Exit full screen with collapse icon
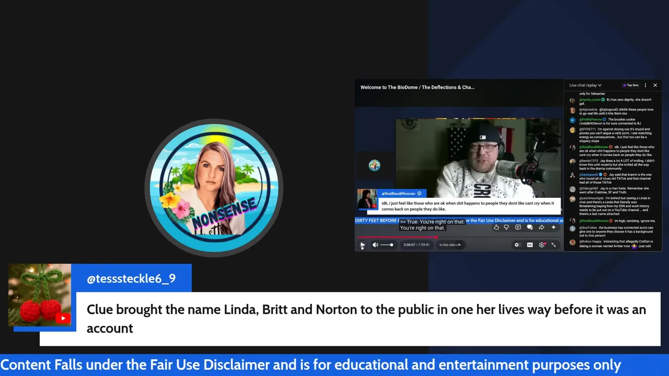This screenshot has height=376, width=669. pyautogui.click(x=554, y=245)
